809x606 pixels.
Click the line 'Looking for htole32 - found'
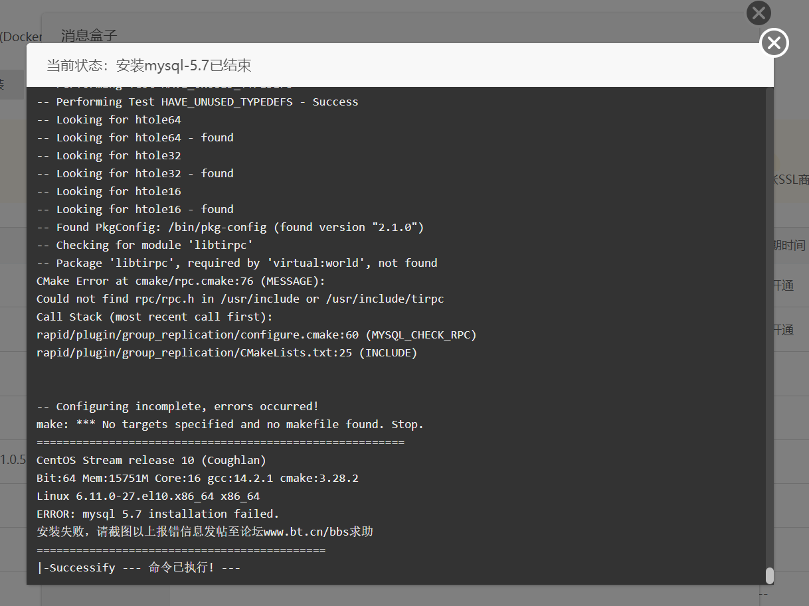point(135,173)
